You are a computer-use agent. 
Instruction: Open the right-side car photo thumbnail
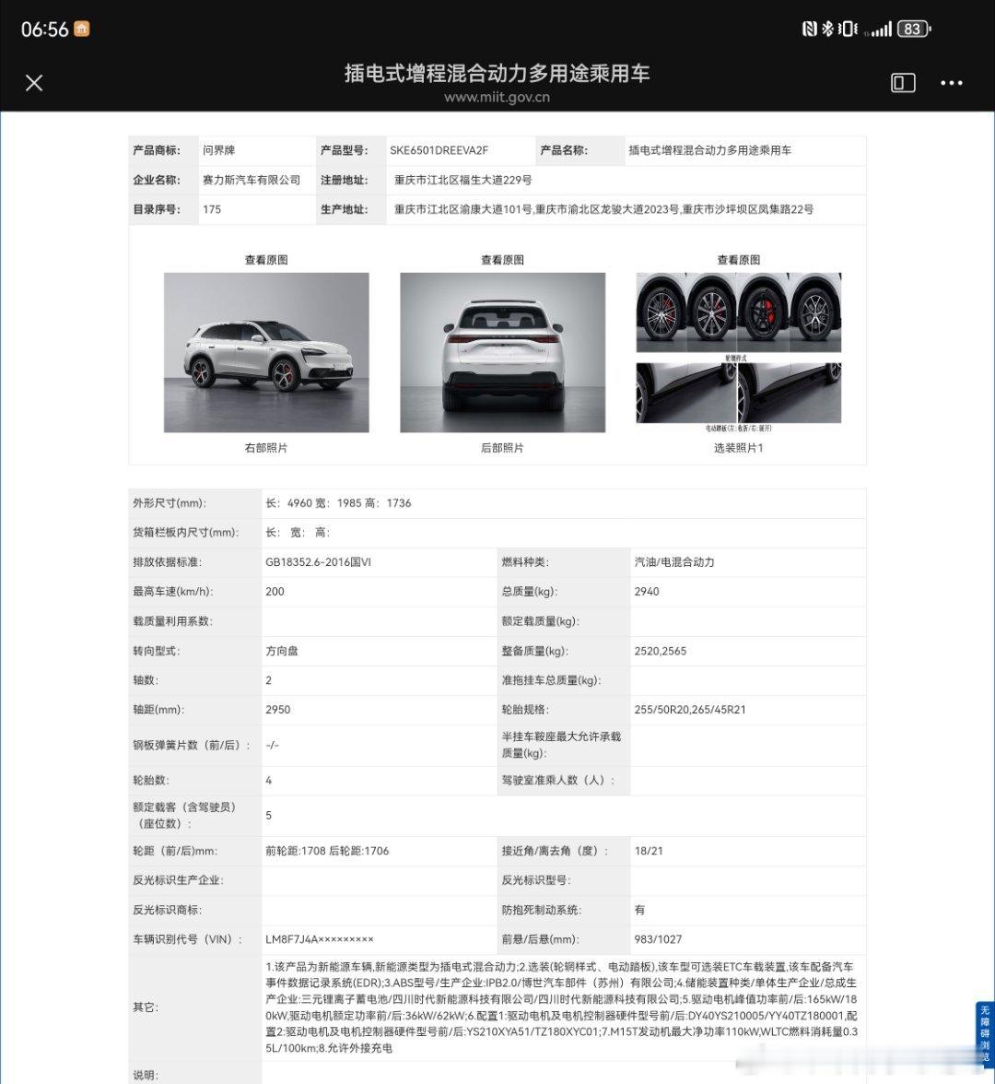coord(266,352)
